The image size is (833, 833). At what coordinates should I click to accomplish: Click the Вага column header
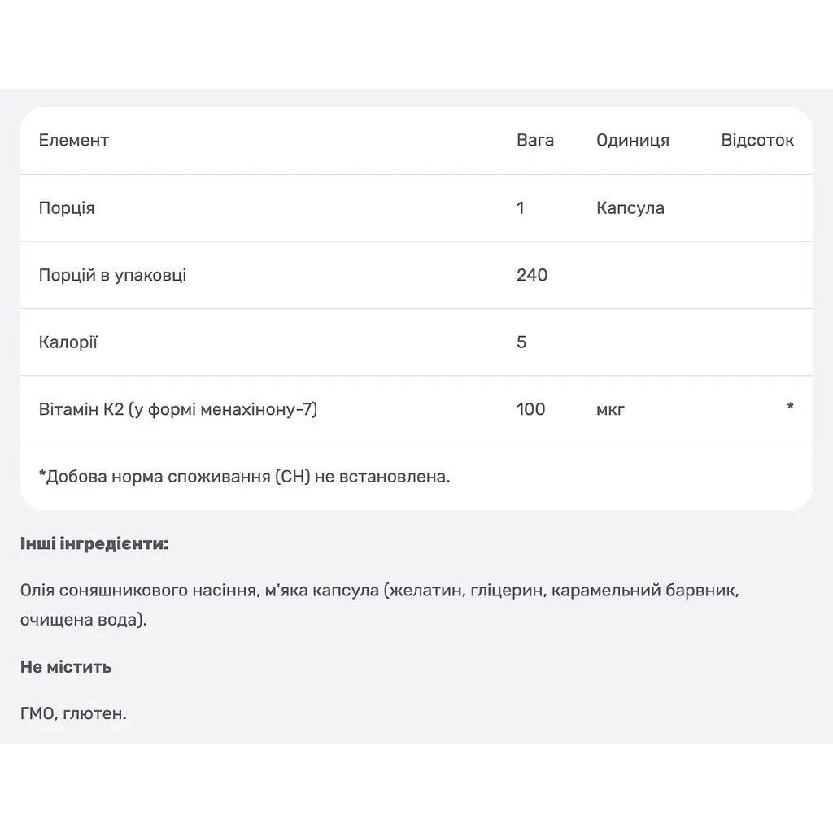535,140
